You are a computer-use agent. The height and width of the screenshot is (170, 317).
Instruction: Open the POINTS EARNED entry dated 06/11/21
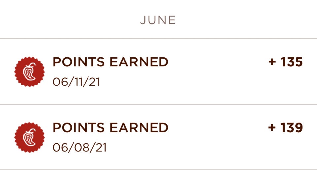coord(158,71)
